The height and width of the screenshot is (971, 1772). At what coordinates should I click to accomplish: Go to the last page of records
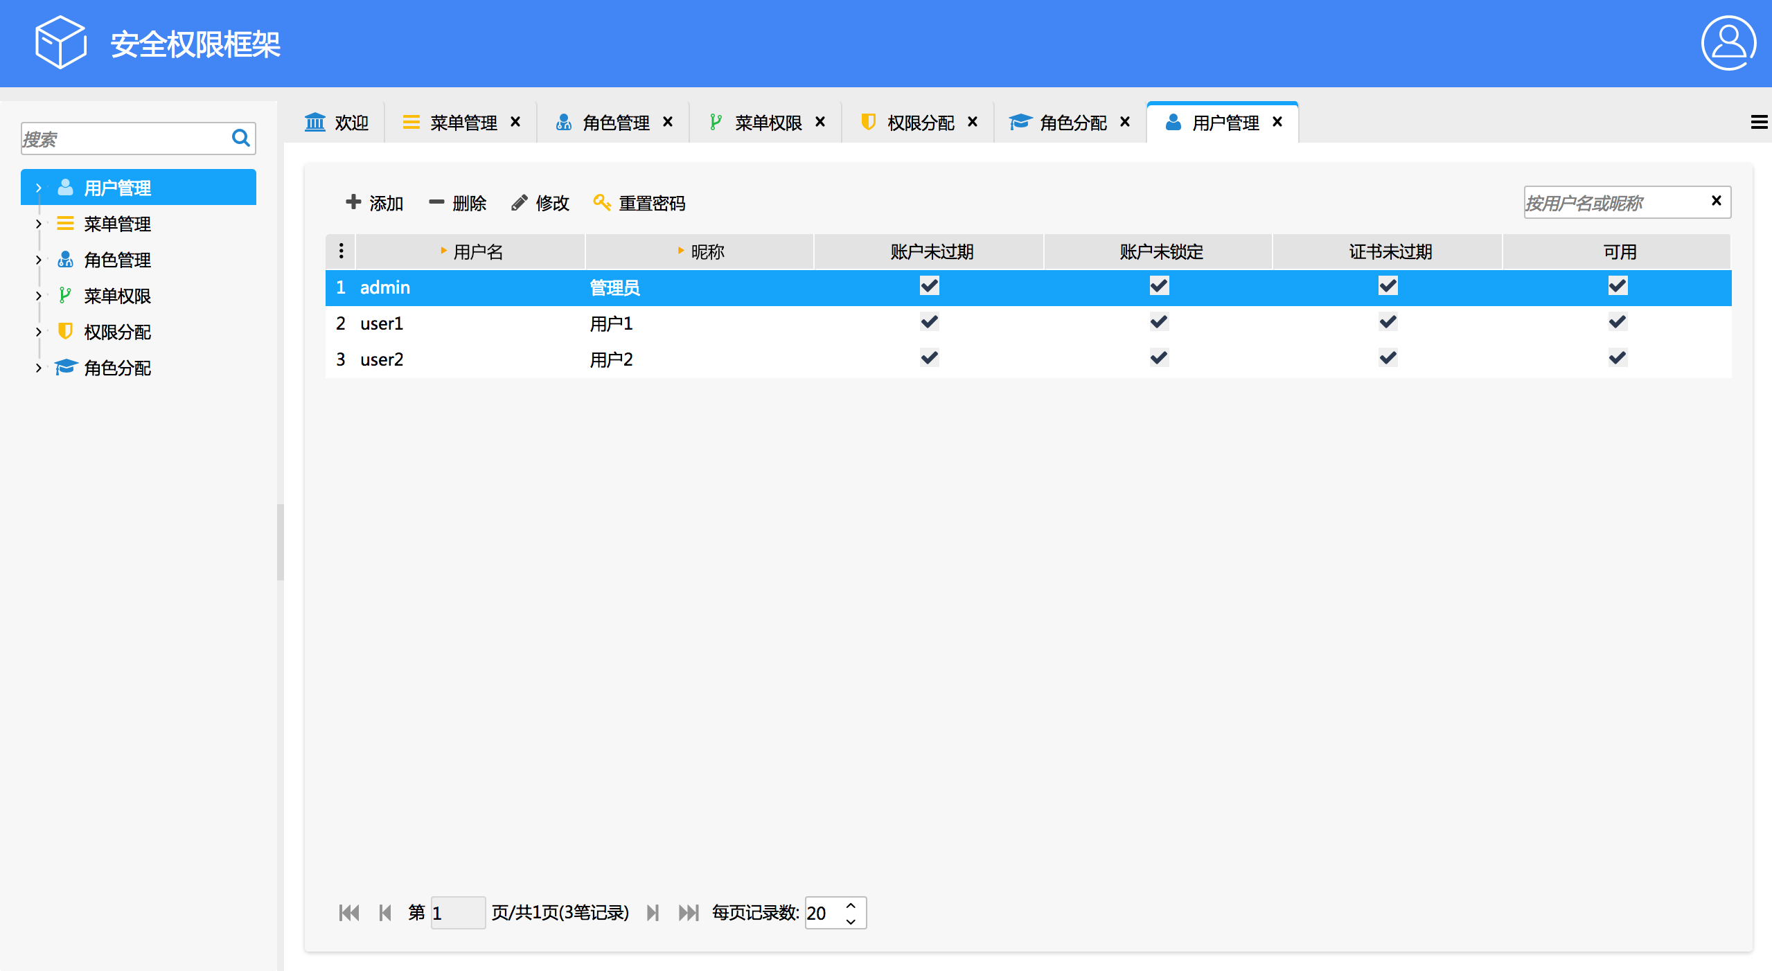click(x=689, y=913)
